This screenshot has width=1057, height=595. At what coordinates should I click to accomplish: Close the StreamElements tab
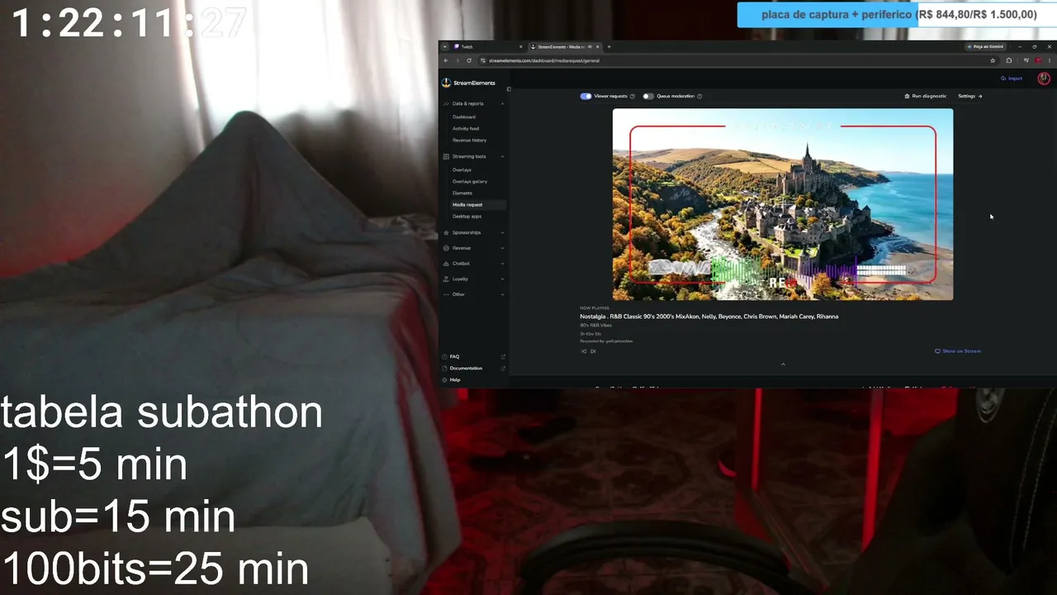(x=598, y=46)
